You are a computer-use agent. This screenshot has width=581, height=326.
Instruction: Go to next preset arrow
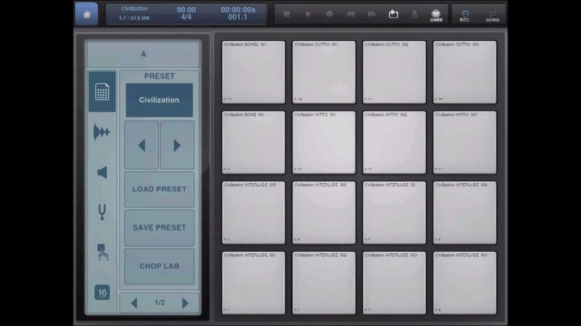(x=177, y=145)
